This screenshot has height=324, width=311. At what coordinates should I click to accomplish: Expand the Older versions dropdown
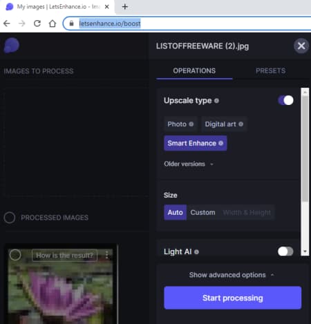tap(189, 164)
